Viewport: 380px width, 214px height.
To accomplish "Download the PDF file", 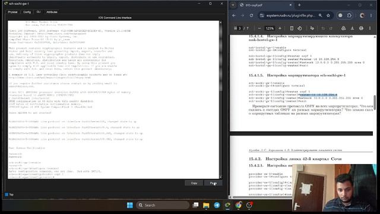I will [352, 29].
